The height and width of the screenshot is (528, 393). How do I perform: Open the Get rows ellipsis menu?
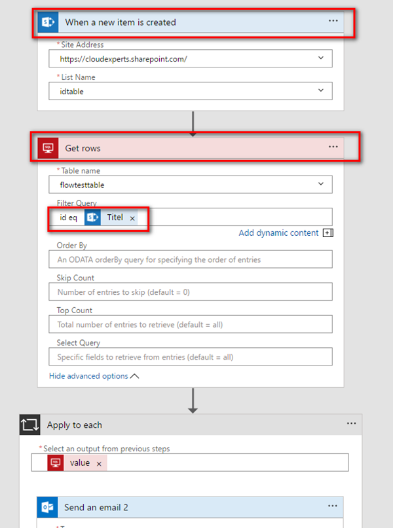pos(333,147)
